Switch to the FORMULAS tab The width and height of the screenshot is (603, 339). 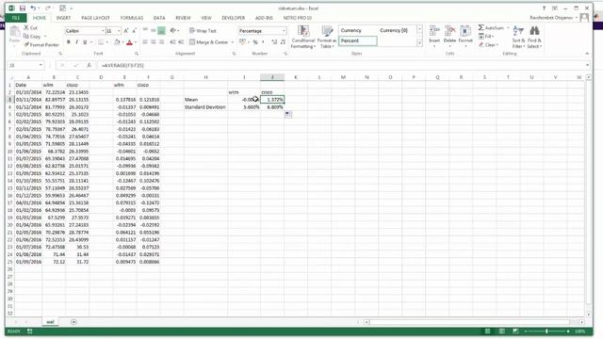[132, 18]
